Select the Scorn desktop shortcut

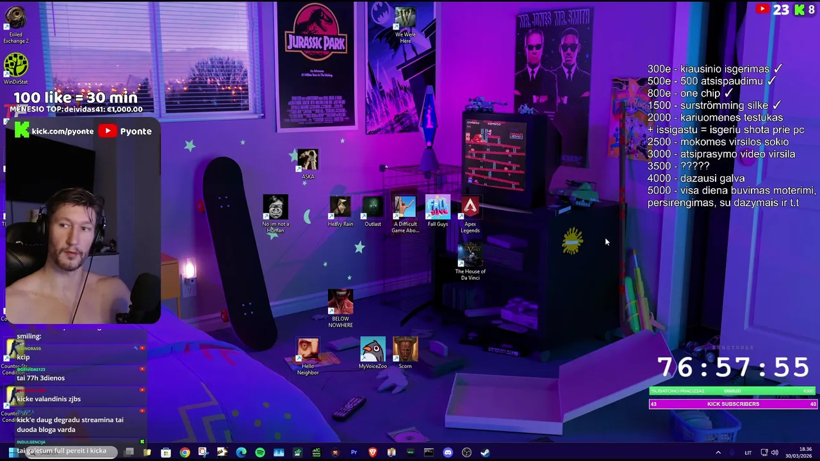(x=405, y=353)
